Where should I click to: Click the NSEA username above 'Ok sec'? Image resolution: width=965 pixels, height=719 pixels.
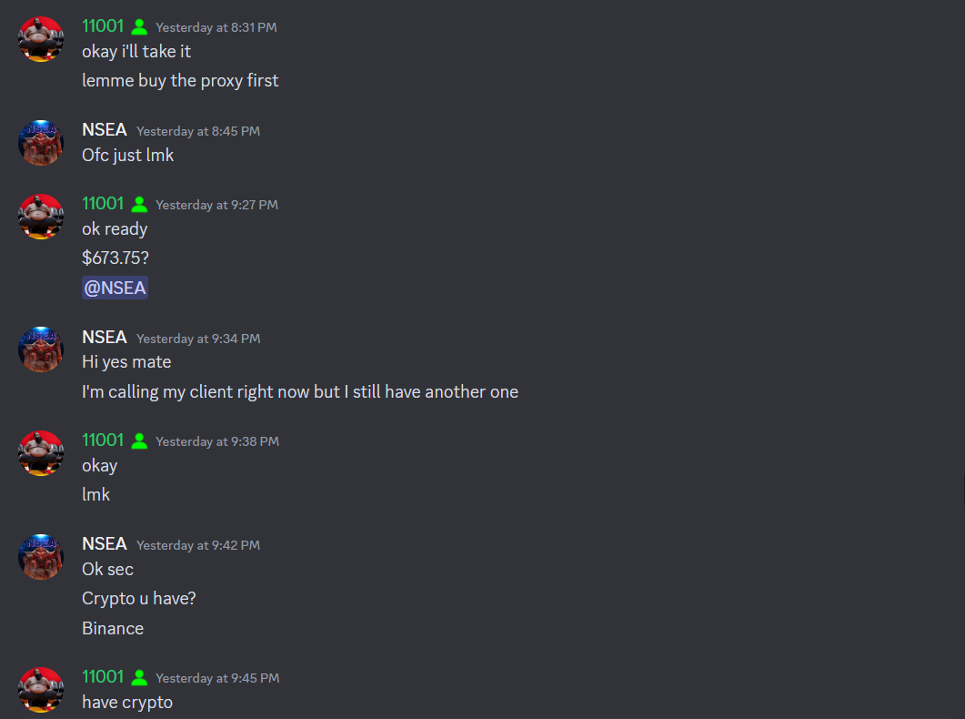104,544
